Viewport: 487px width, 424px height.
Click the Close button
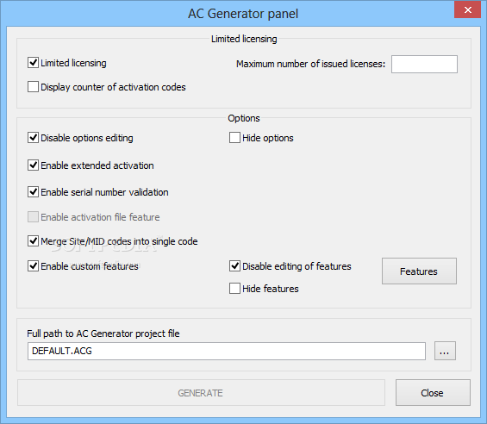[x=433, y=393]
